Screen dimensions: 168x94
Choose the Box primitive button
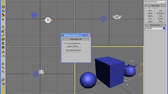pyautogui.click(x=150, y=10)
